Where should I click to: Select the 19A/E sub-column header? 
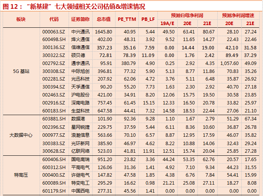point(167,23)
